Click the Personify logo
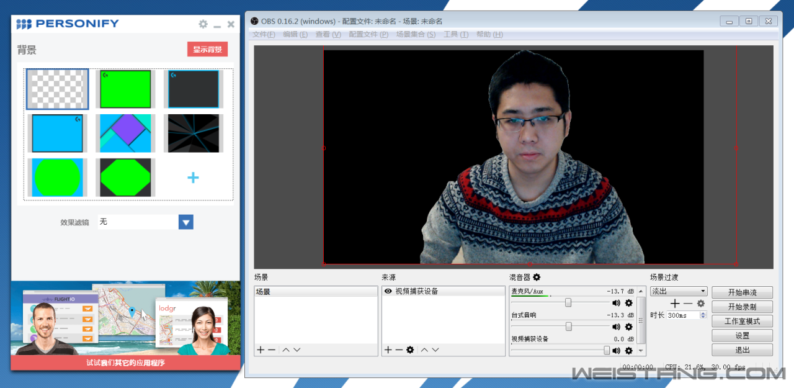This screenshot has width=794, height=388. pos(67,24)
